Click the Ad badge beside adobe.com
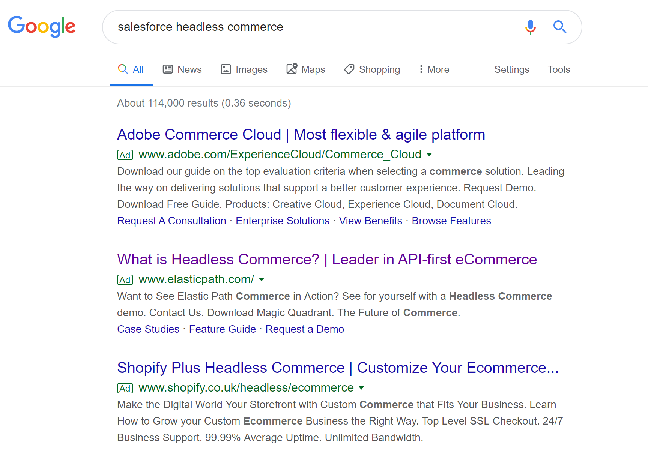This screenshot has height=458, width=648. pos(125,155)
